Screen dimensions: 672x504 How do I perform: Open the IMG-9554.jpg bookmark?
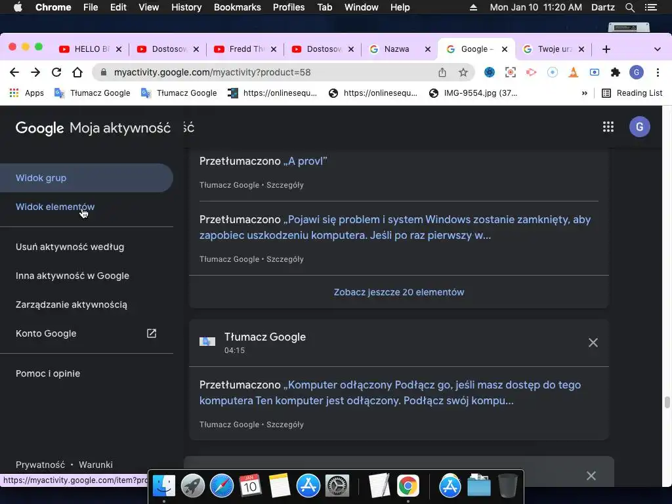point(474,93)
